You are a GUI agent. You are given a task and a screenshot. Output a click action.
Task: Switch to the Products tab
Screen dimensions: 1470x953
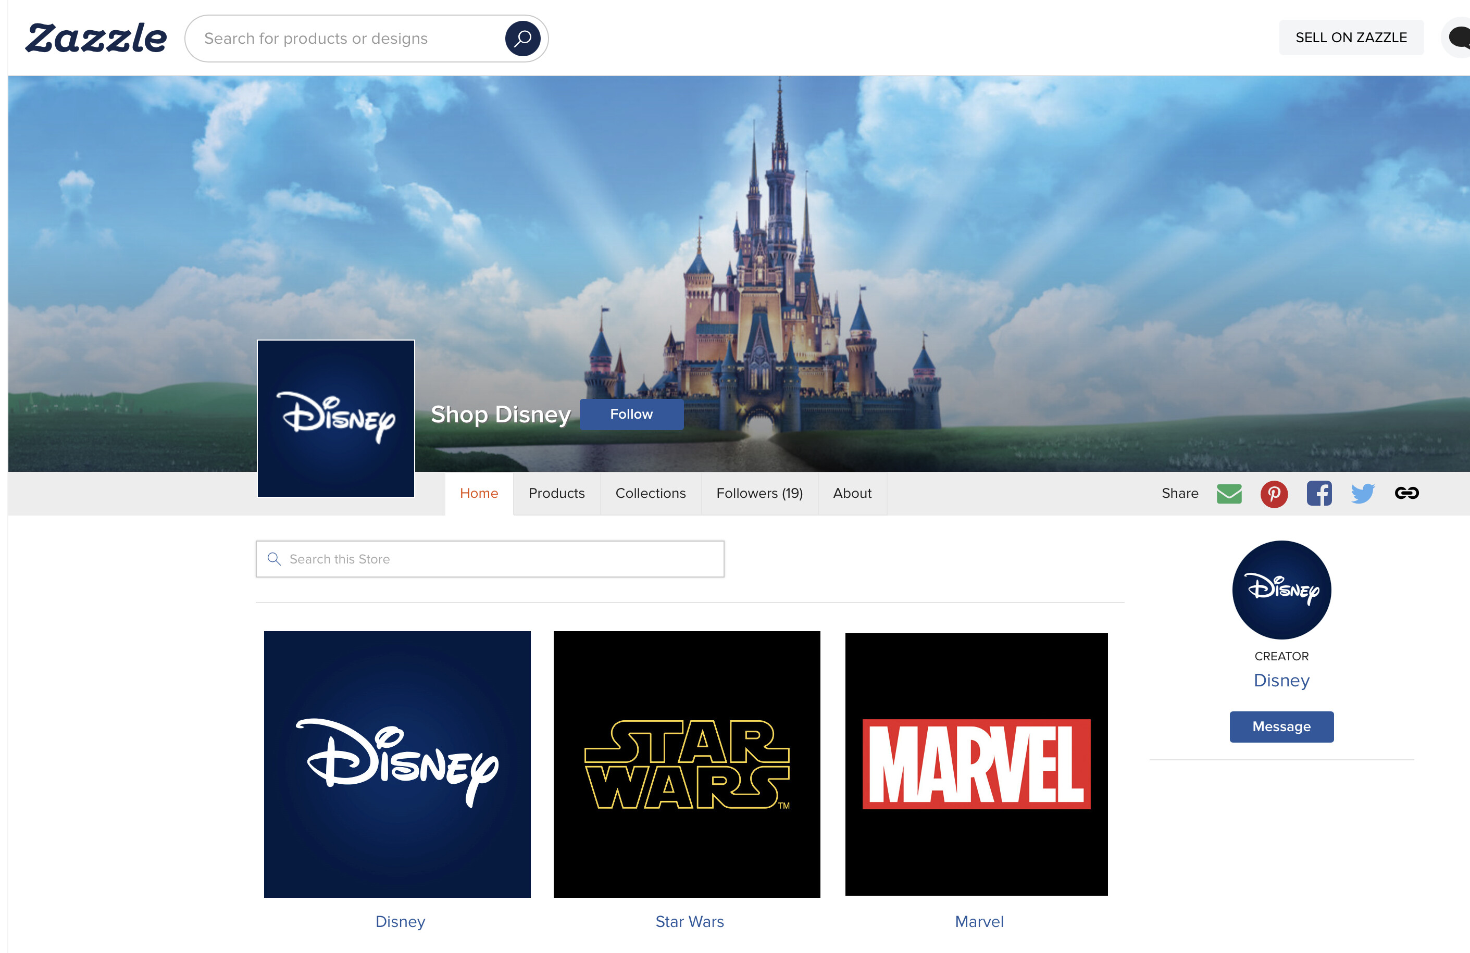point(556,494)
